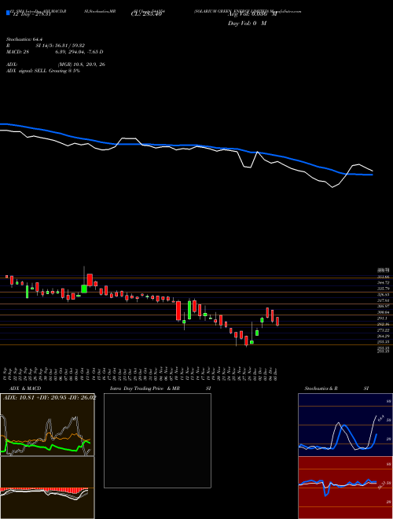Click the '(MGR) 10.8, 20.9, 26' ADX values
The height and width of the screenshot is (519, 393).
[x=82, y=64]
